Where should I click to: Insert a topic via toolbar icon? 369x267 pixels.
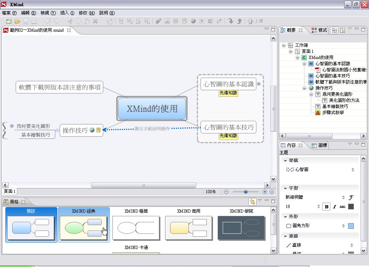click(121, 21)
